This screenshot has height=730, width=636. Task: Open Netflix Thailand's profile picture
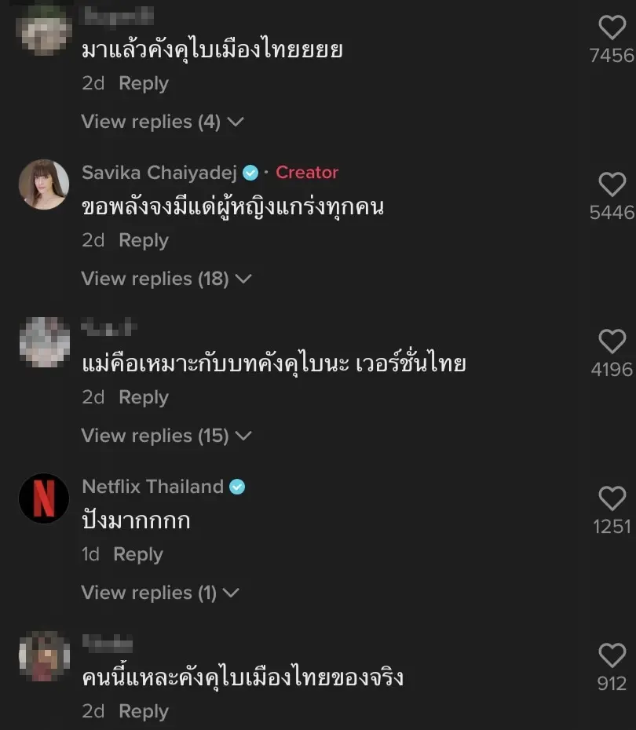pos(44,498)
